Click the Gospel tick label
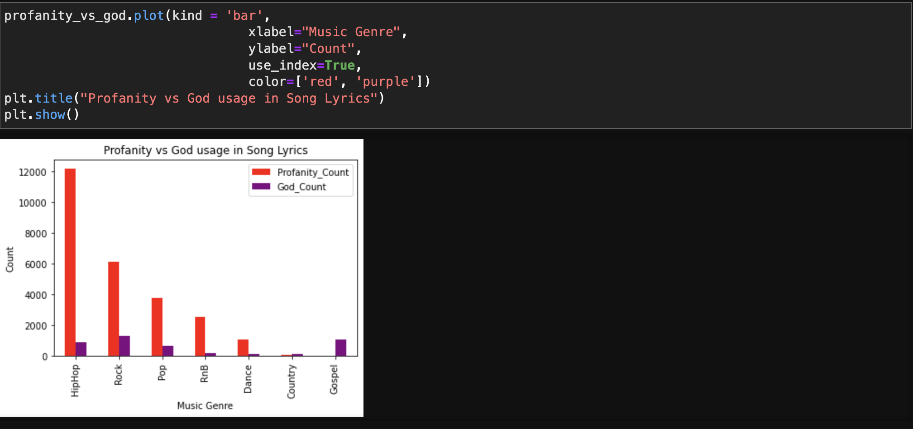The height and width of the screenshot is (429, 913). coord(335,381)
